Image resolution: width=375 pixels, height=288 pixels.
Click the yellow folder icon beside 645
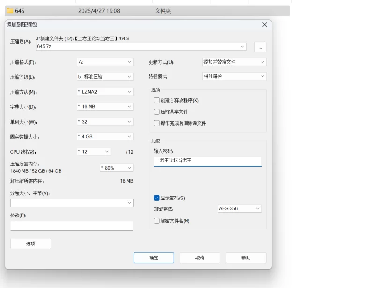click(x=10, y=11)
